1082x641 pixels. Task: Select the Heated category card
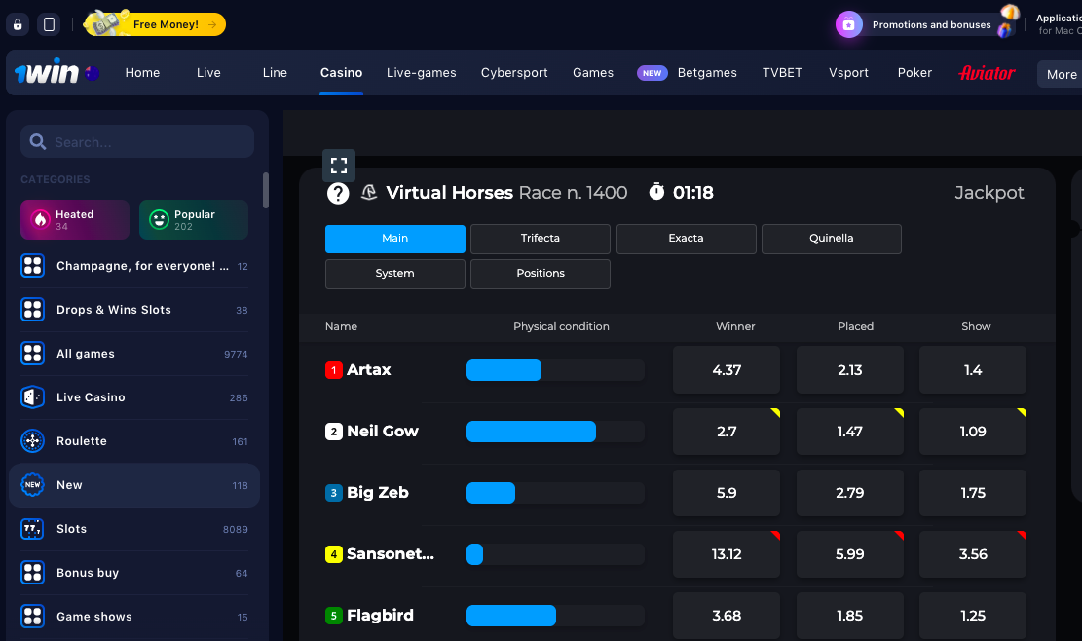75,219
